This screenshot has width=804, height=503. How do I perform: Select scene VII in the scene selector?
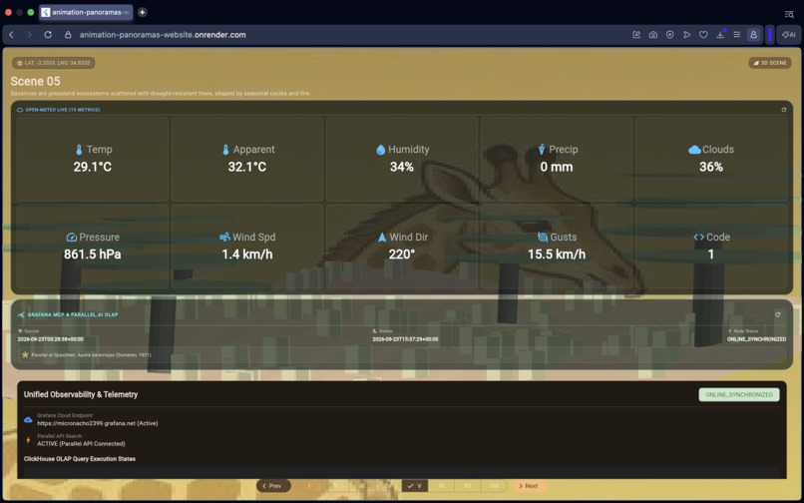(x=467, y=486)
